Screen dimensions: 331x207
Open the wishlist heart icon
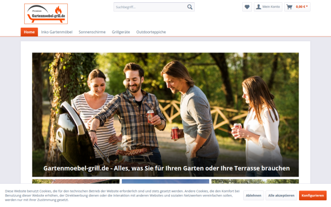tap(247, 7)
